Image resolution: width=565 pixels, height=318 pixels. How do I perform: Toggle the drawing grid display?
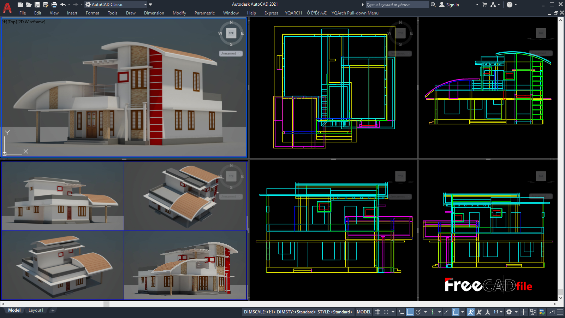[x=377, y=312]
